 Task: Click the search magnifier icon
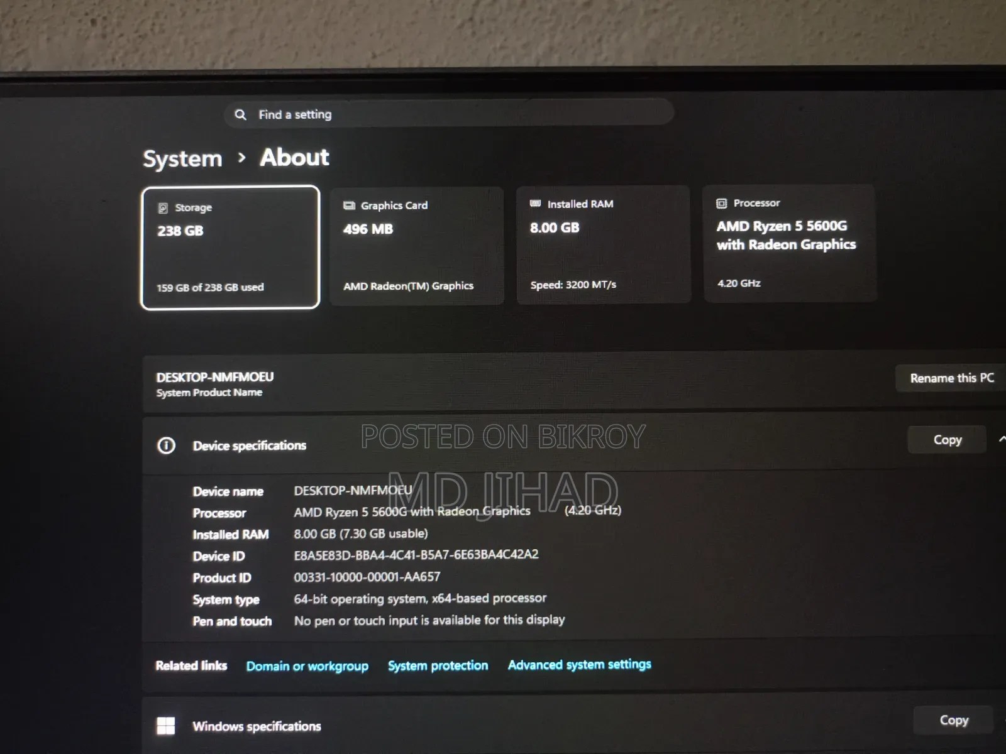point(240,114)
